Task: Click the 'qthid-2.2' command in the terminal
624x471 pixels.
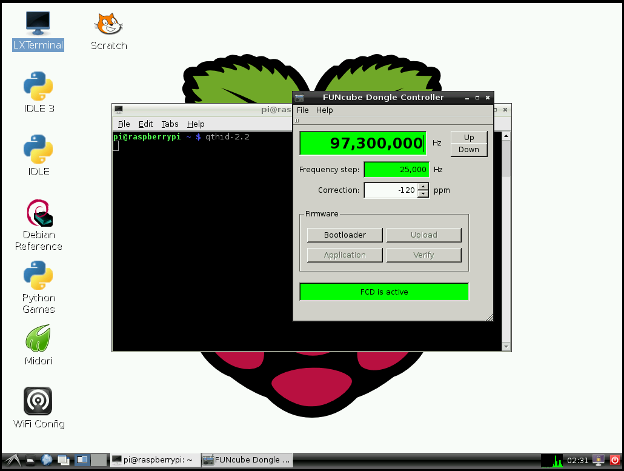Action: click(x=227, y=136)
